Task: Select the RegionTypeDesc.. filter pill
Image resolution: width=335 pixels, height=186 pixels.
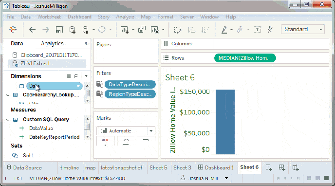Action: [130, 94]
